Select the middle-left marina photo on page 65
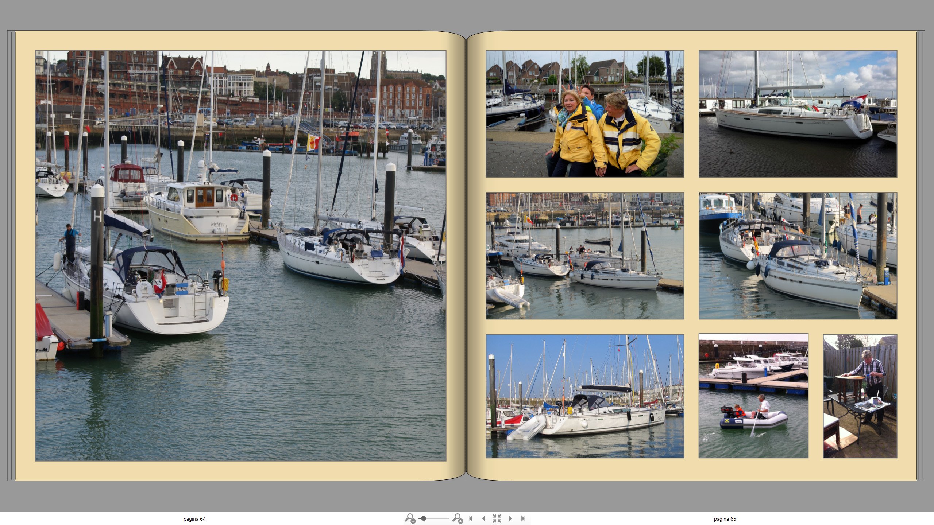 (x=584, y=256)
